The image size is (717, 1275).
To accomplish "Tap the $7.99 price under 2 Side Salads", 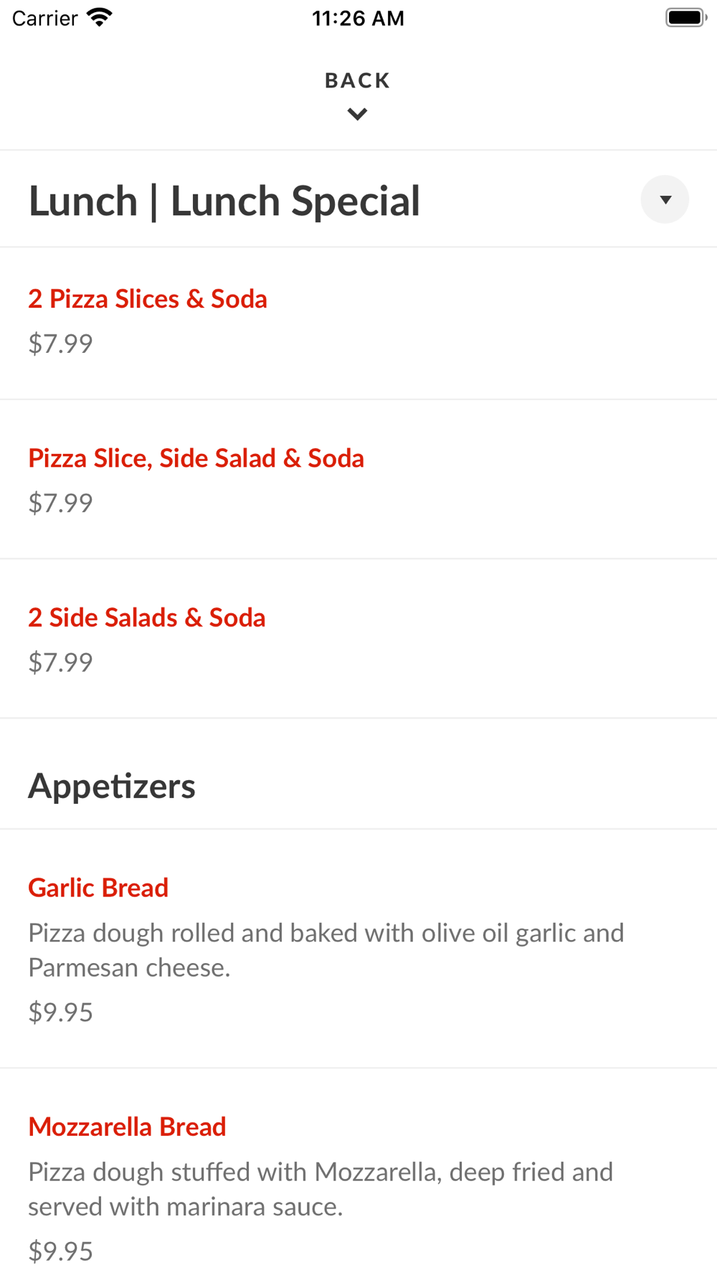I will pyautogui.click(x=60, y=662).
